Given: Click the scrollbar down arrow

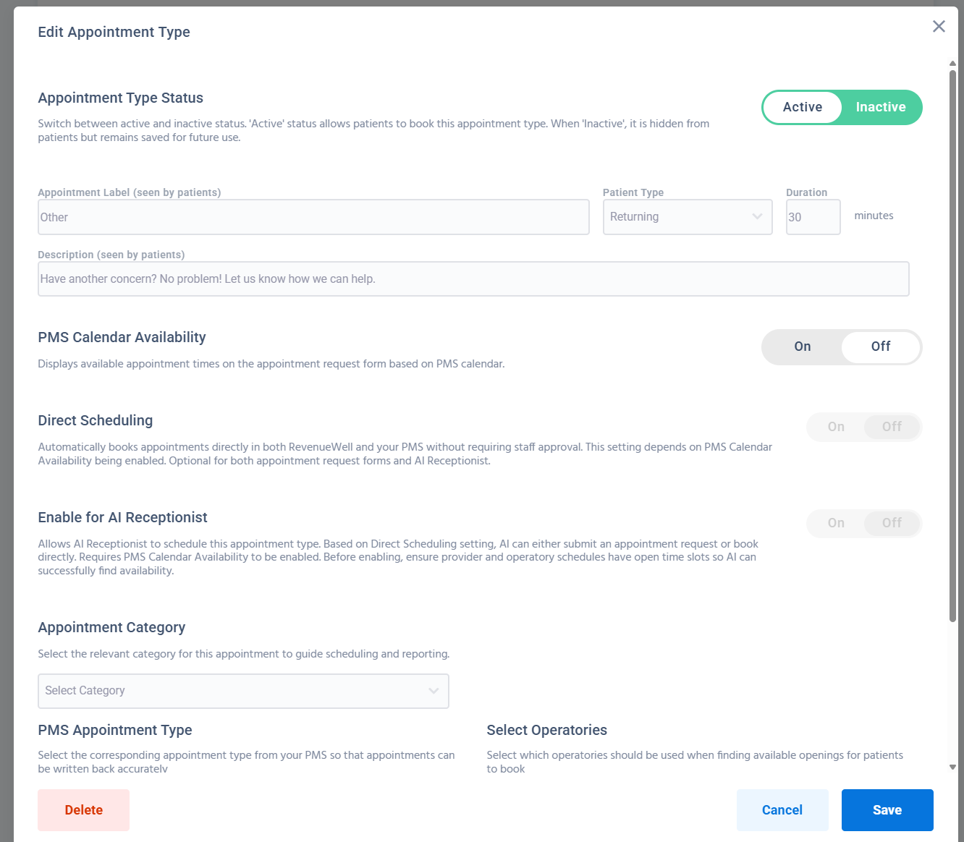Looking at the screenshot, I should (x=952, y=767).
